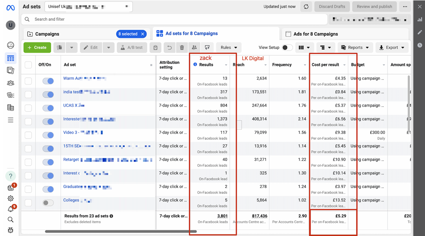Viewport: 425px width, 236px height.
Task: Open the Export dropdown
Action: point(392,48)
